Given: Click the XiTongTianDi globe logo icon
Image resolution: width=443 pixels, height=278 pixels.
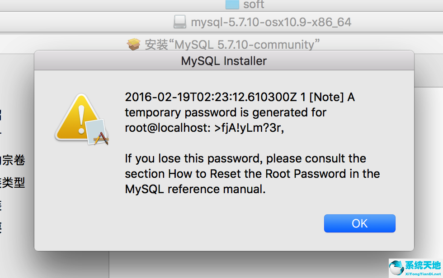Looking at the screenshot, I should point(397,268).
